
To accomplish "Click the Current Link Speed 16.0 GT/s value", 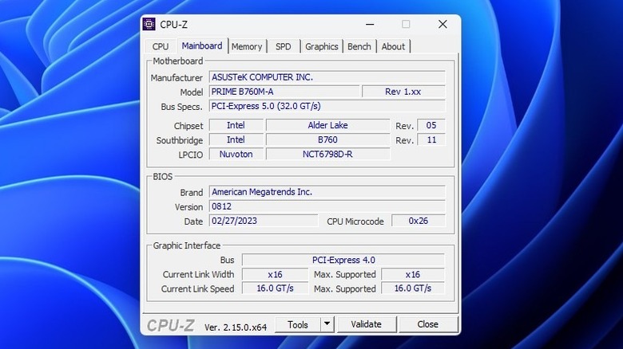I will tap(275, 288).
